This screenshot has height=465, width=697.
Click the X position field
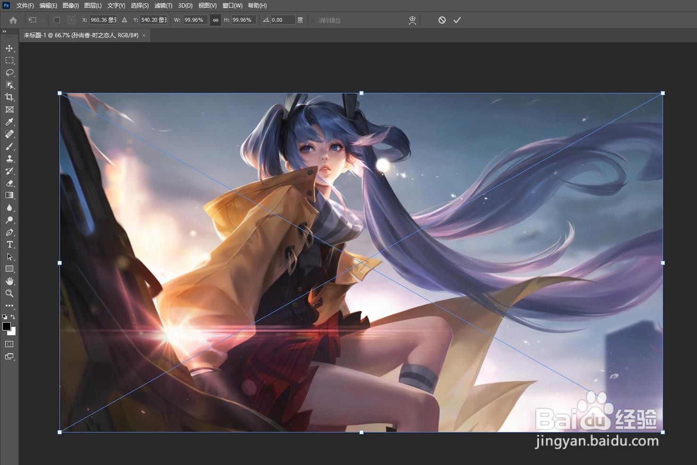click(103, 20)
